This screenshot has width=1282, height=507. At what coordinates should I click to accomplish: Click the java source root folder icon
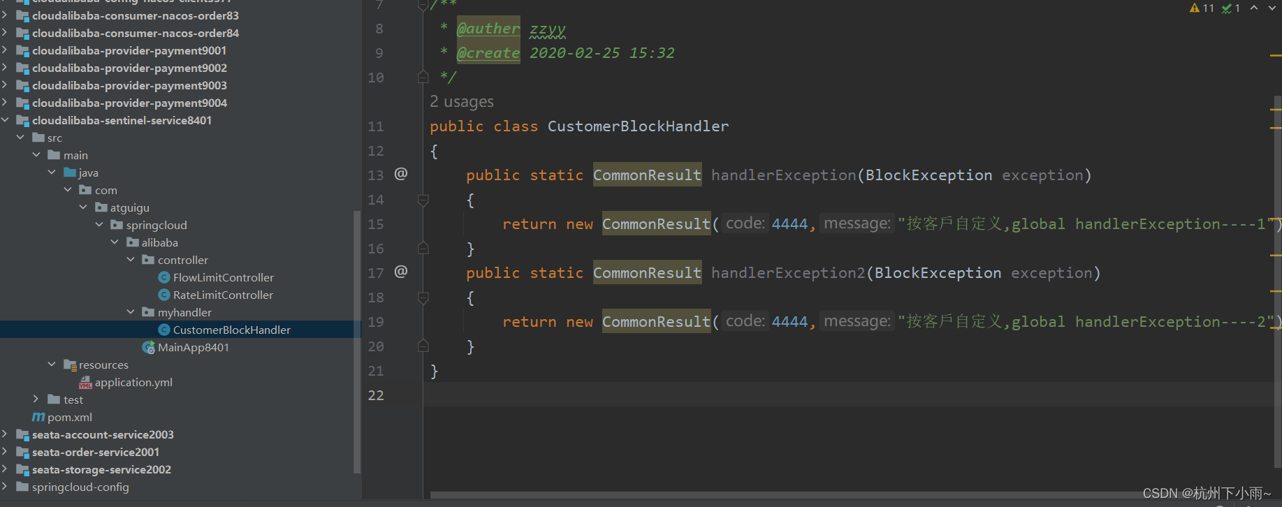pos(70,172)
